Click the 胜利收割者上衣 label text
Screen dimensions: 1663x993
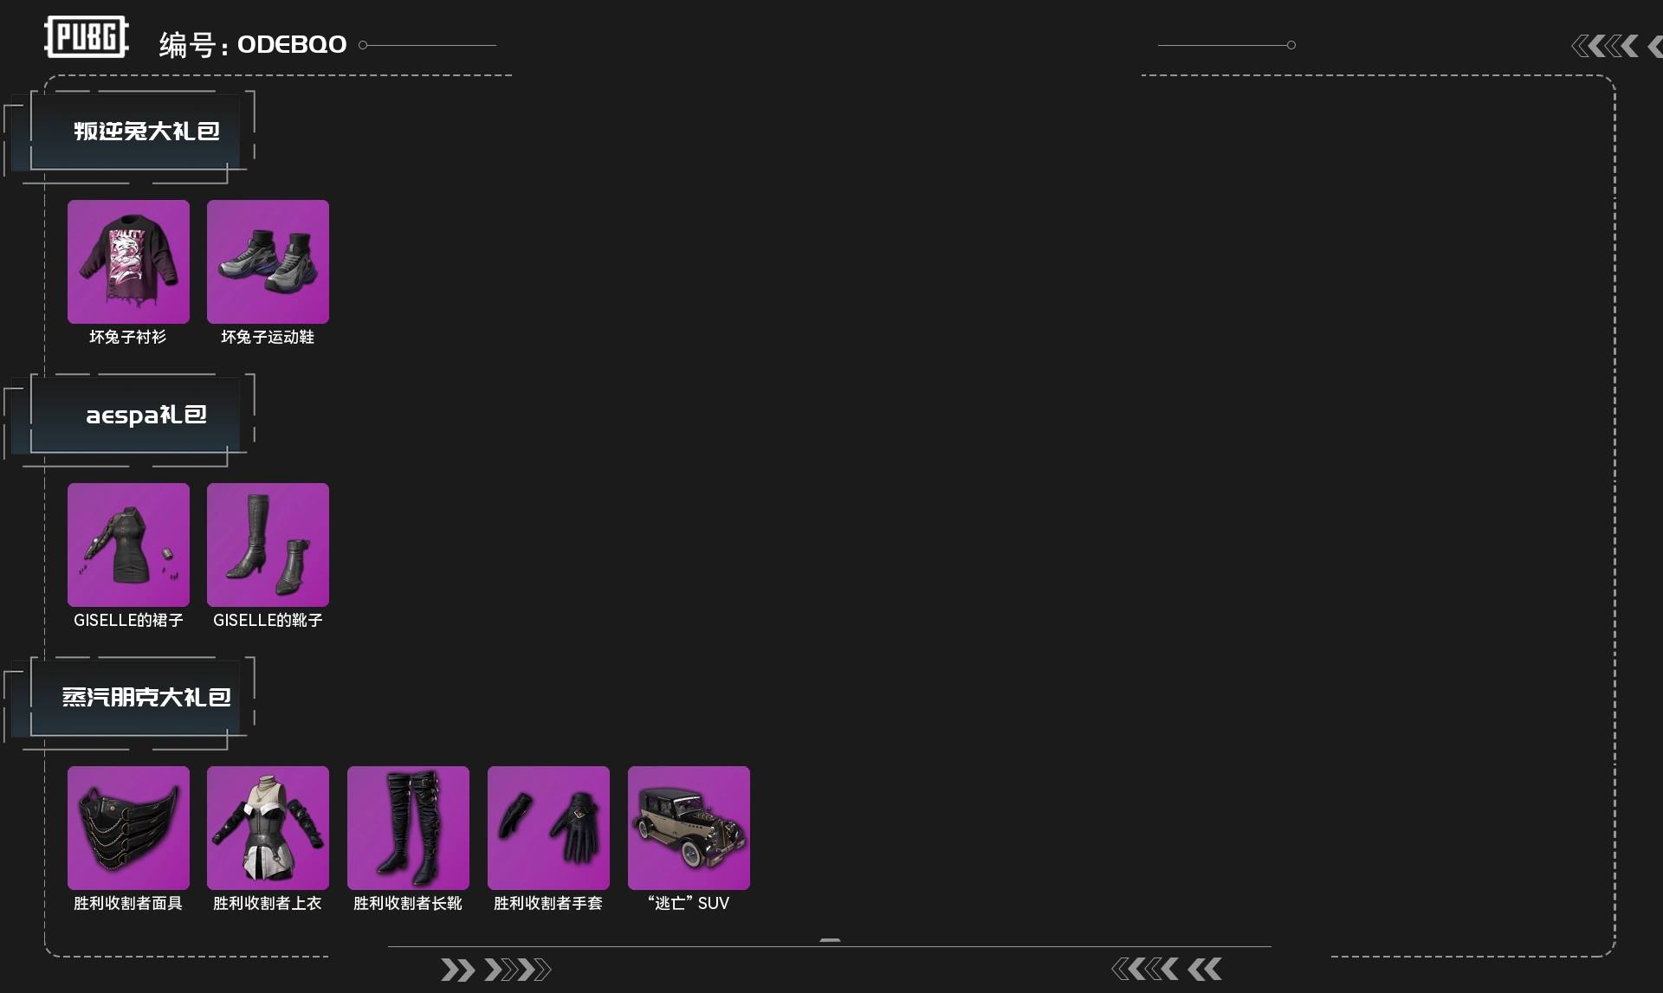click(268, 903)
